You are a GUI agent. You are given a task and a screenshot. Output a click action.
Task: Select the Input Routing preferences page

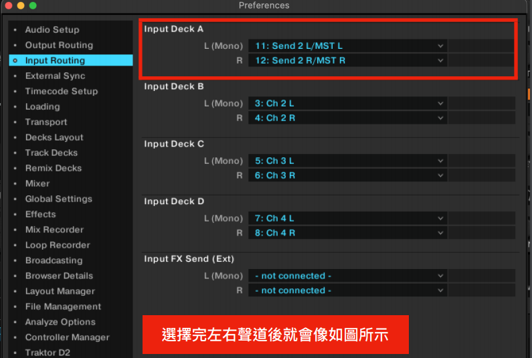click(x=70, y=60)
